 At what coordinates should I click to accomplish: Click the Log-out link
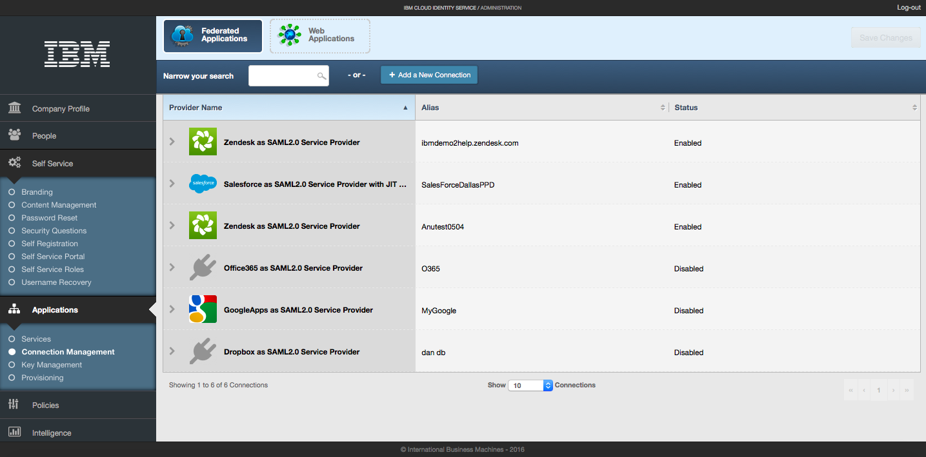click(909, 8)
